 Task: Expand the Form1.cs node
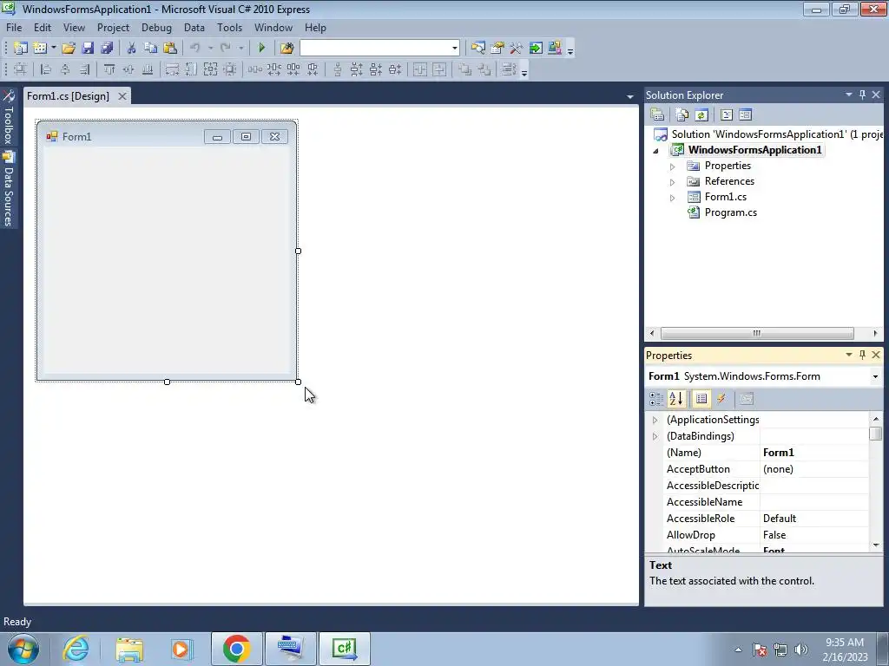click(673, 199)
